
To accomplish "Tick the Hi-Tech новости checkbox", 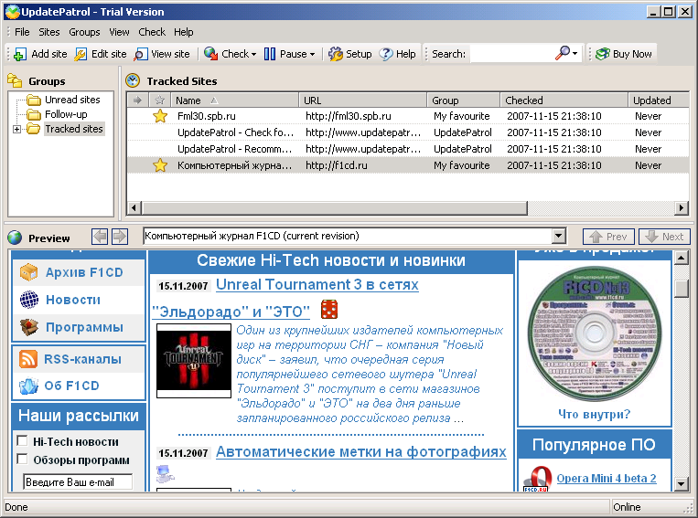I will coord(22,440).
